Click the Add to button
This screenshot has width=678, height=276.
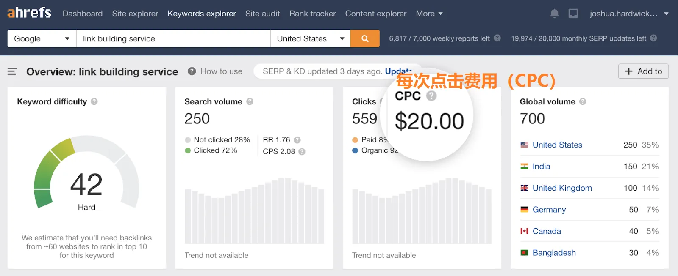pos(643,71)
